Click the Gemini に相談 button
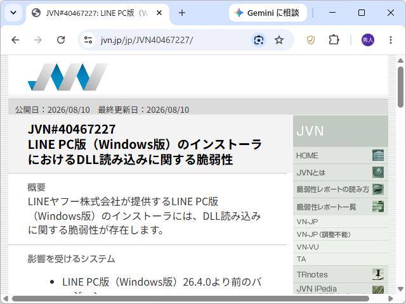406x304 pixels. tap(268, 13)
